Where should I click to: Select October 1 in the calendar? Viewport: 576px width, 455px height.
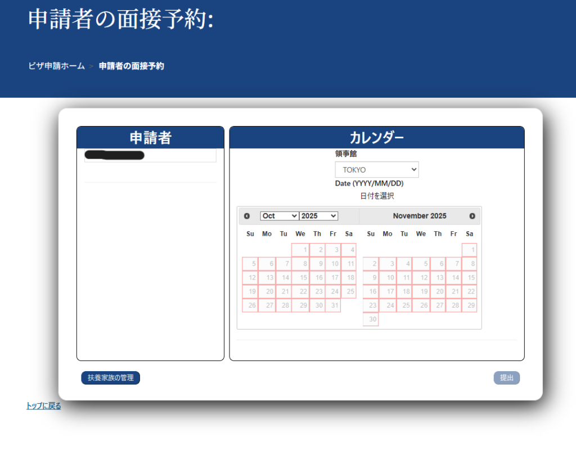pos(300,250)
